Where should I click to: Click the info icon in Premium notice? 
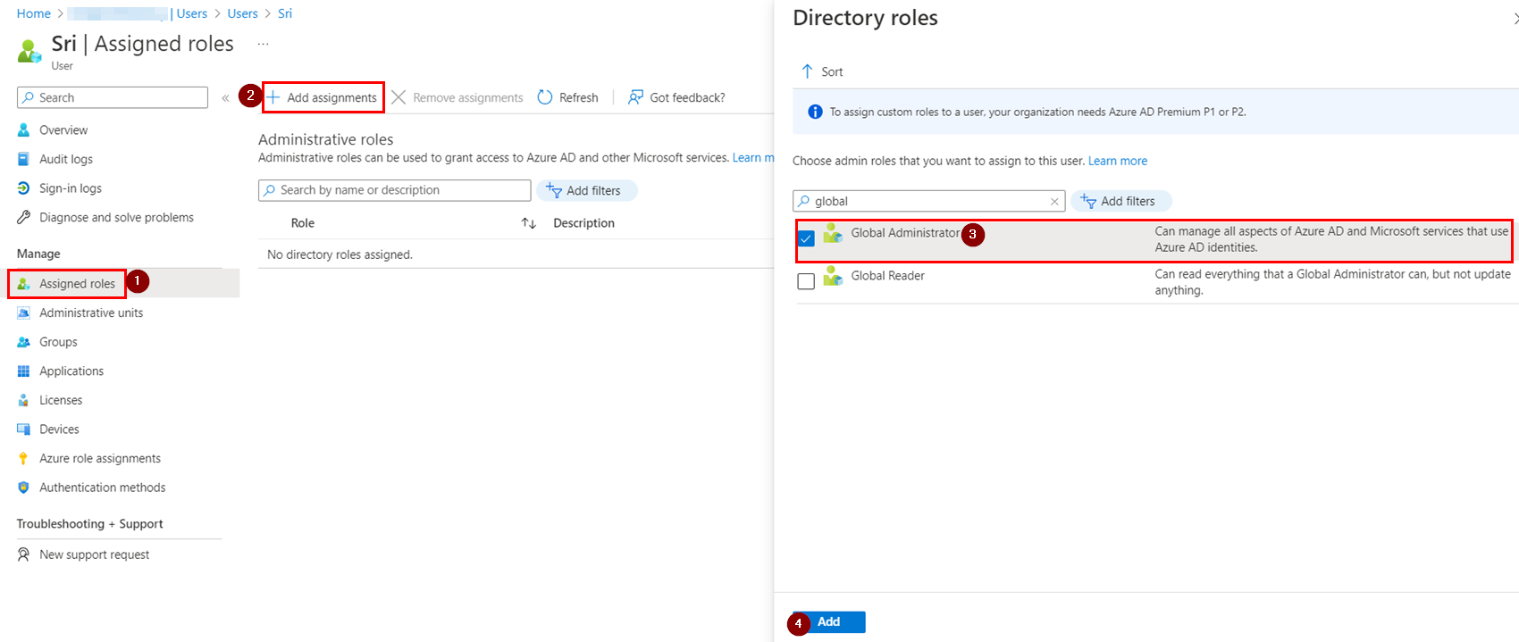tap(815, 112)
